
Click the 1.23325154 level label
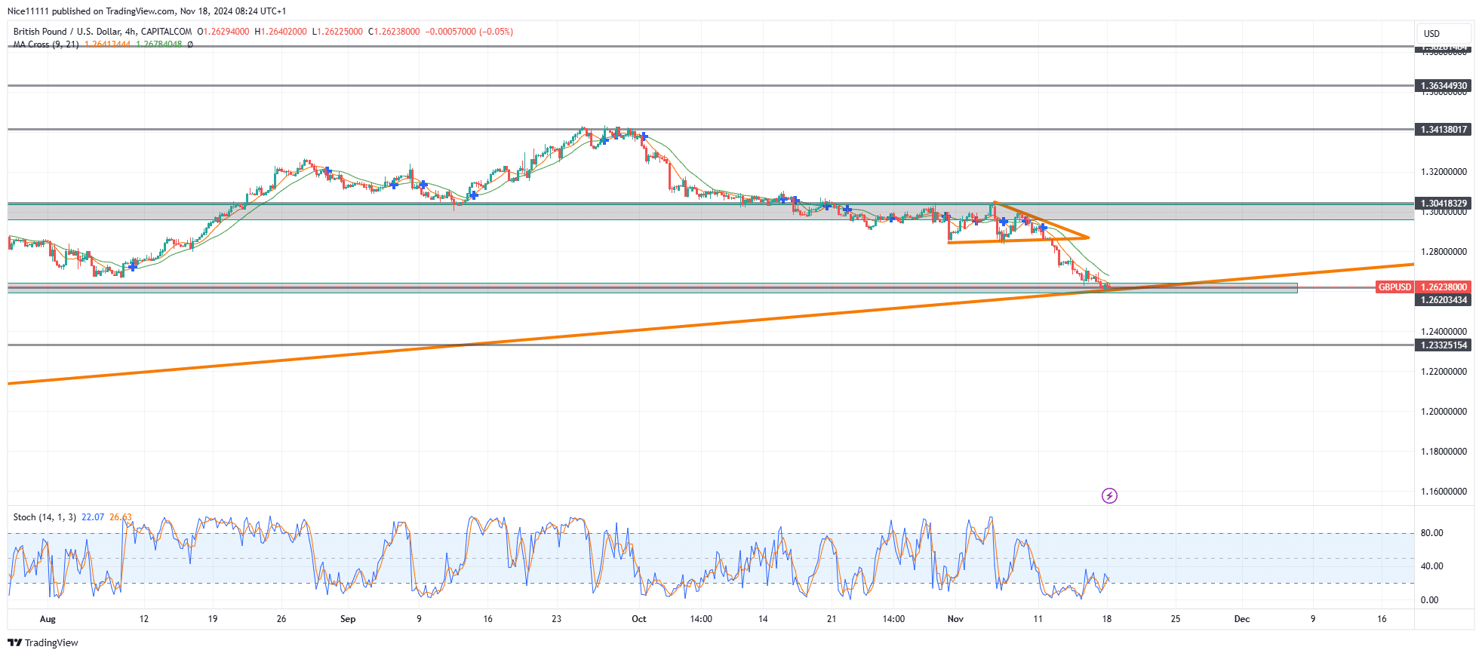1444,345
